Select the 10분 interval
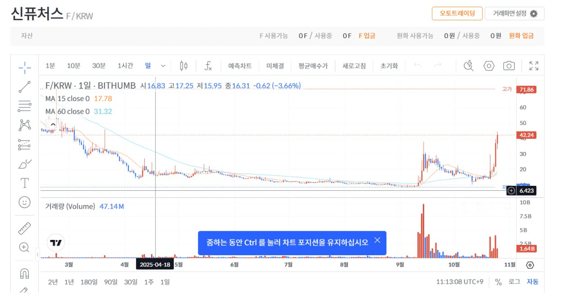This screenshot has height=299, width=577. click(73, 66)
